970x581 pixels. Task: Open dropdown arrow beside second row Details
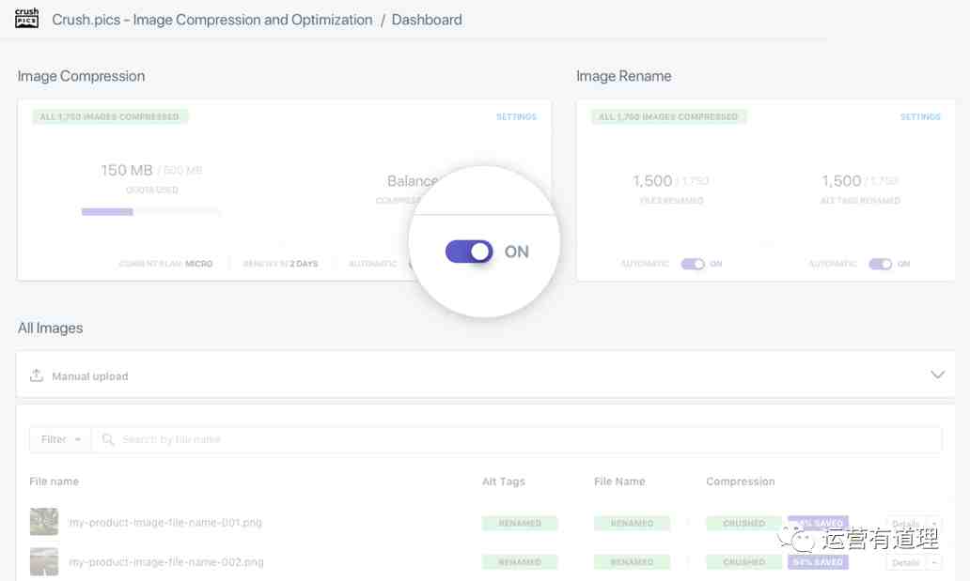tap(934, 562)
